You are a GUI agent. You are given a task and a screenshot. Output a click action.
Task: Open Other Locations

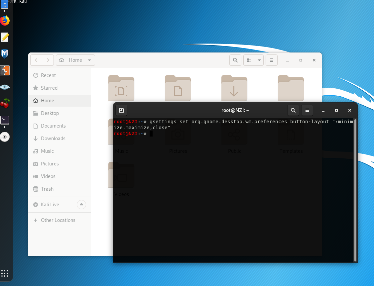click(60, 220)
